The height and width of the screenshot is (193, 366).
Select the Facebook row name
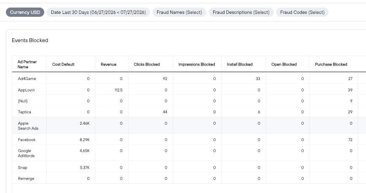coord(27,140)
